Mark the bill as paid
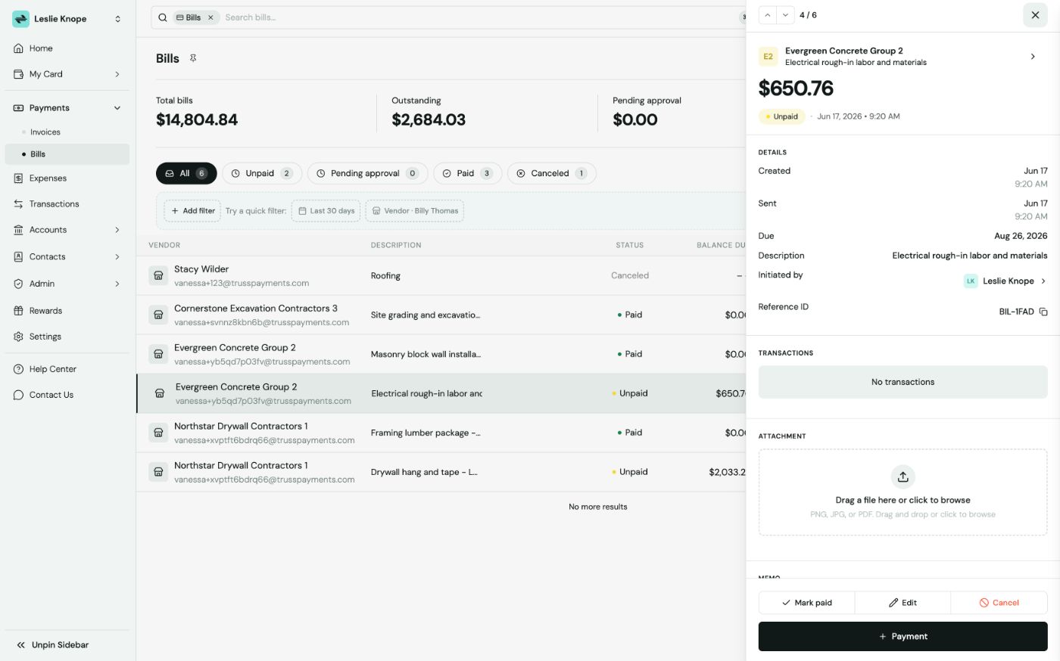 pos(807,603)
